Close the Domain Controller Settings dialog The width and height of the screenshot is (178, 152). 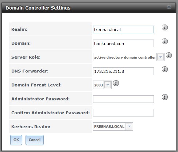click(x=169, y=7)
